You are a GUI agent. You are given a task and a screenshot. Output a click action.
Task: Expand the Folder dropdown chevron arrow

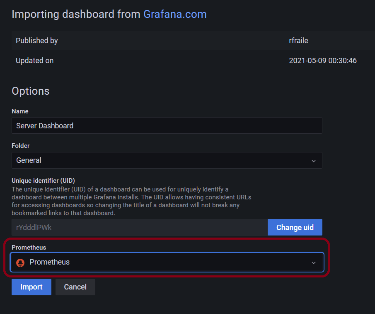coord(314,160)
